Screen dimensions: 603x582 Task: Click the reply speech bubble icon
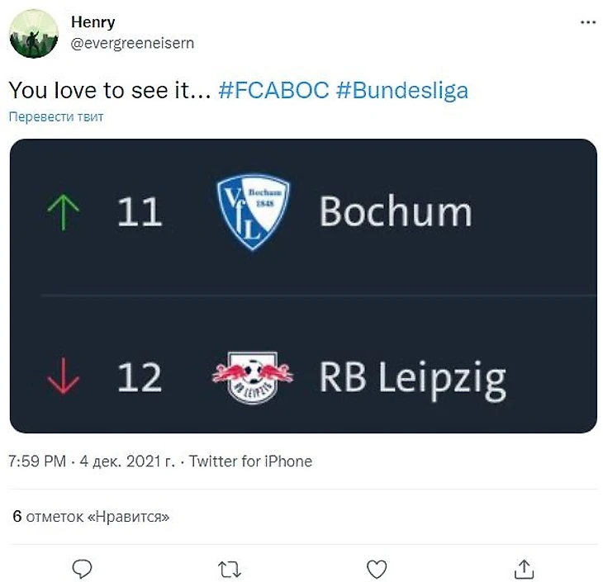[82, 569]
